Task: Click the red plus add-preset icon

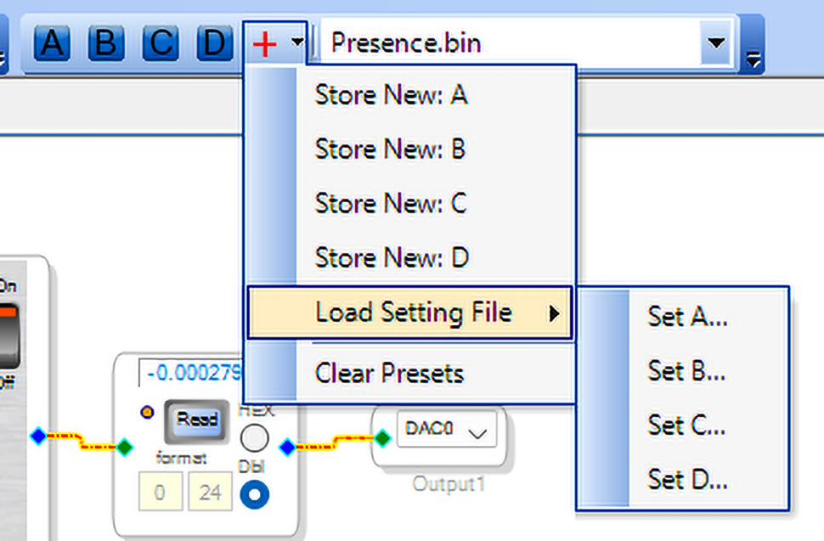Action: pos(265,42)
